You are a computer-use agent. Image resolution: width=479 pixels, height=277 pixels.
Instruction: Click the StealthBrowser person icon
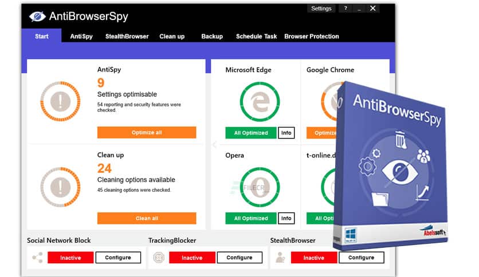(280, 258)
